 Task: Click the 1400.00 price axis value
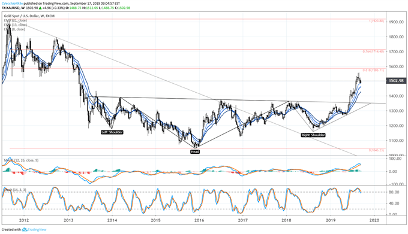396,96
